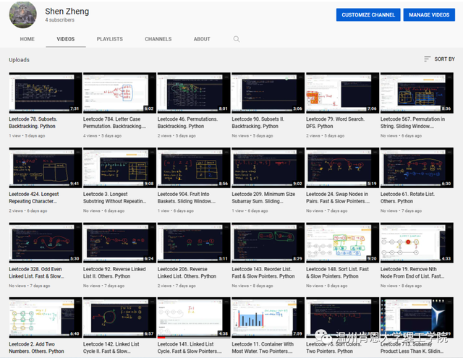Click the Leetcode 904 Fruit Into Baskets title

point(187,197)
